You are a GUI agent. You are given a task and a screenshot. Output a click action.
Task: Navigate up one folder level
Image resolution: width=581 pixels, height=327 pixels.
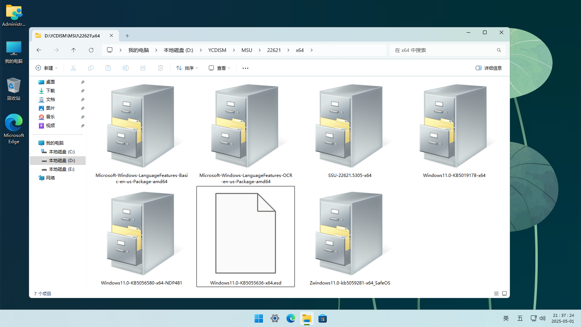point(74,50)
